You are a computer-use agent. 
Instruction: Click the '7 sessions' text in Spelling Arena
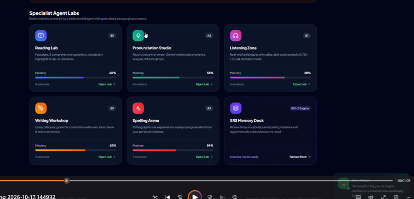139,157
